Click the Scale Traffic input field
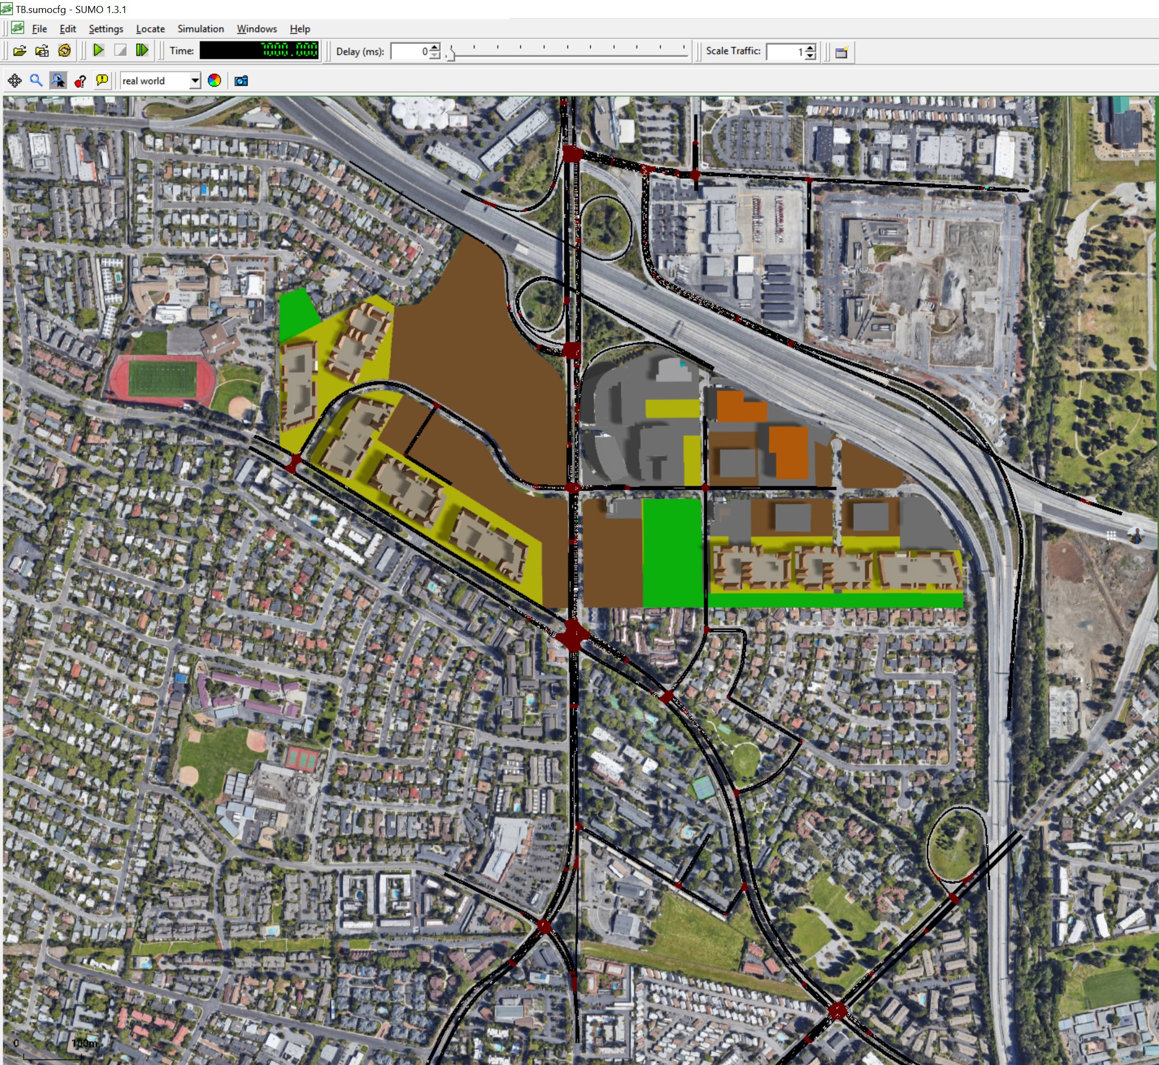This screenshot has height=1065, width=1159. click(x=785, y=52)
